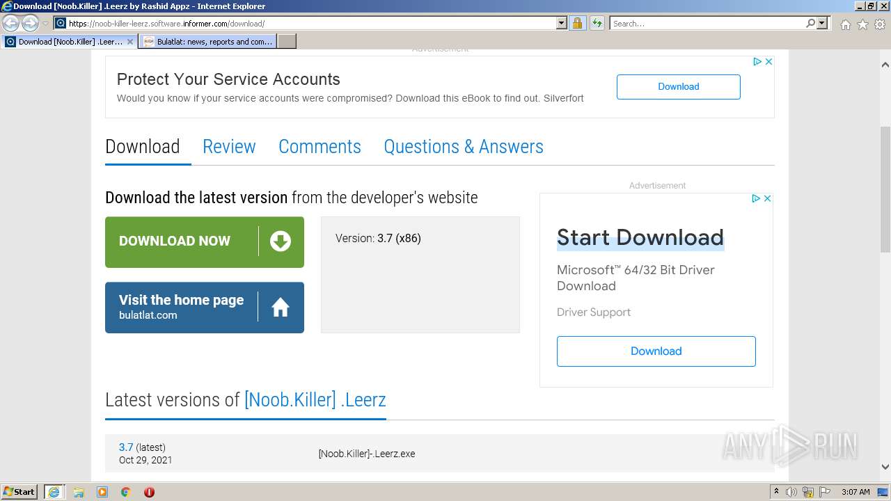Close the top banner advertisement
Image resolution: width=891 pixels, height=501 pixels.
point(768,62)
